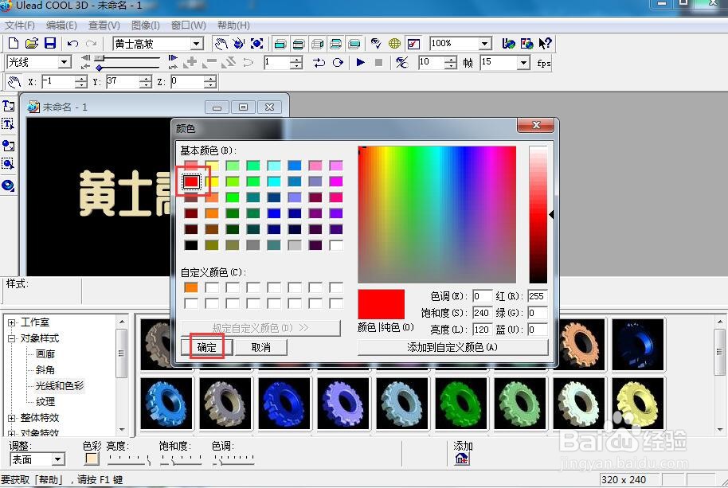This screenshot has width=728, height=488.
Task: Click the Help pointer icon
Action: coord(545,44)
